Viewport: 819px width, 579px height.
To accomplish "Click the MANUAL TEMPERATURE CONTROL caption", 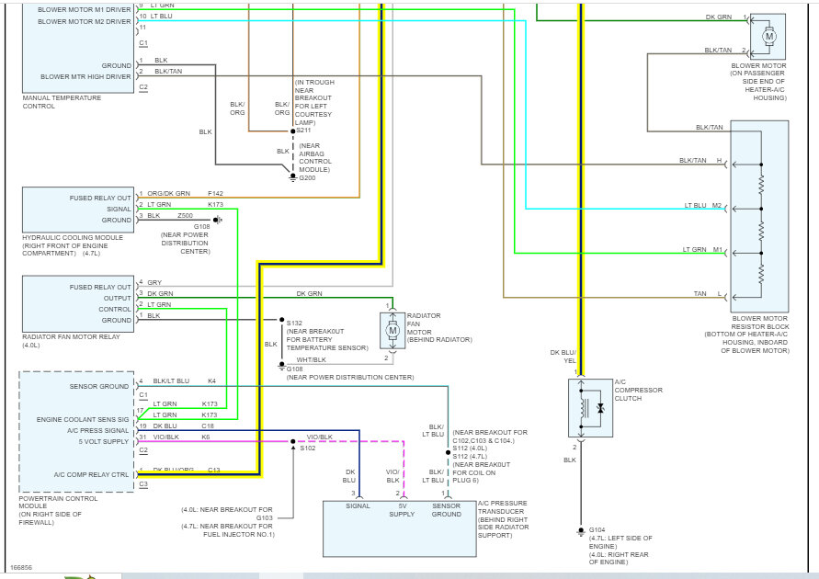I will point(62,102).
